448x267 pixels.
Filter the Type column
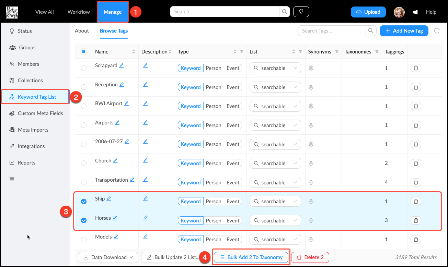click(242, 52)
